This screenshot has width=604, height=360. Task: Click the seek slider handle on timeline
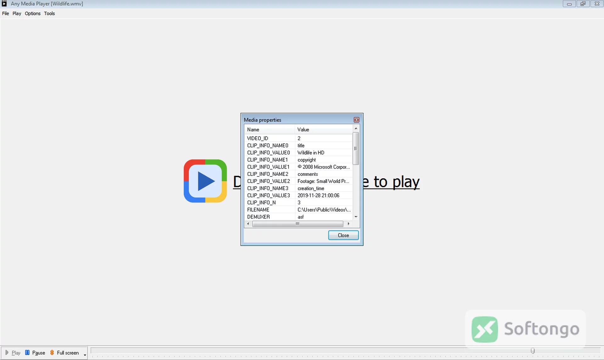tap(533, 351)
